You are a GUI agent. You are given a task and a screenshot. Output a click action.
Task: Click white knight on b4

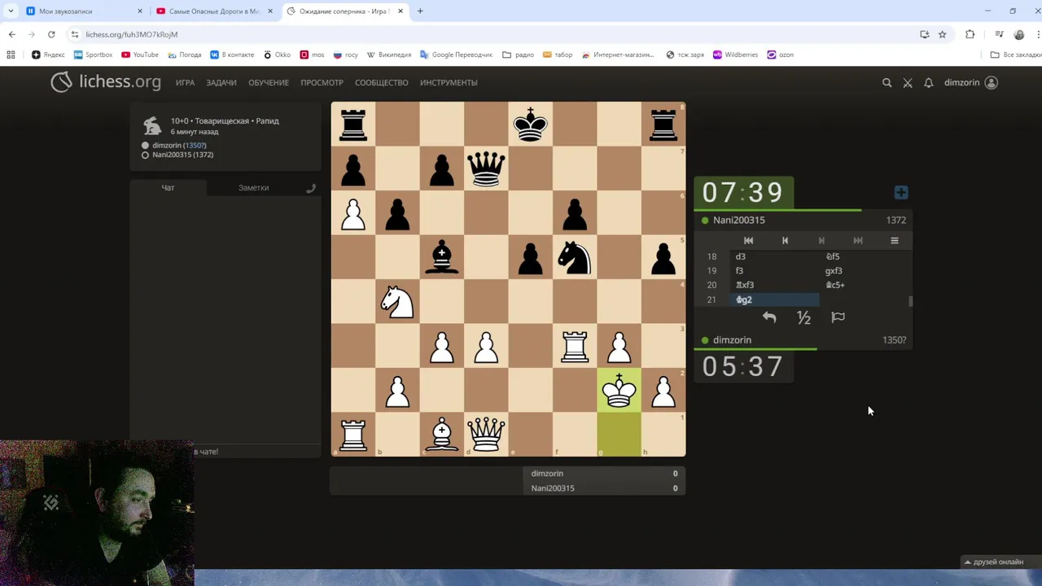(x=397, y=301)
